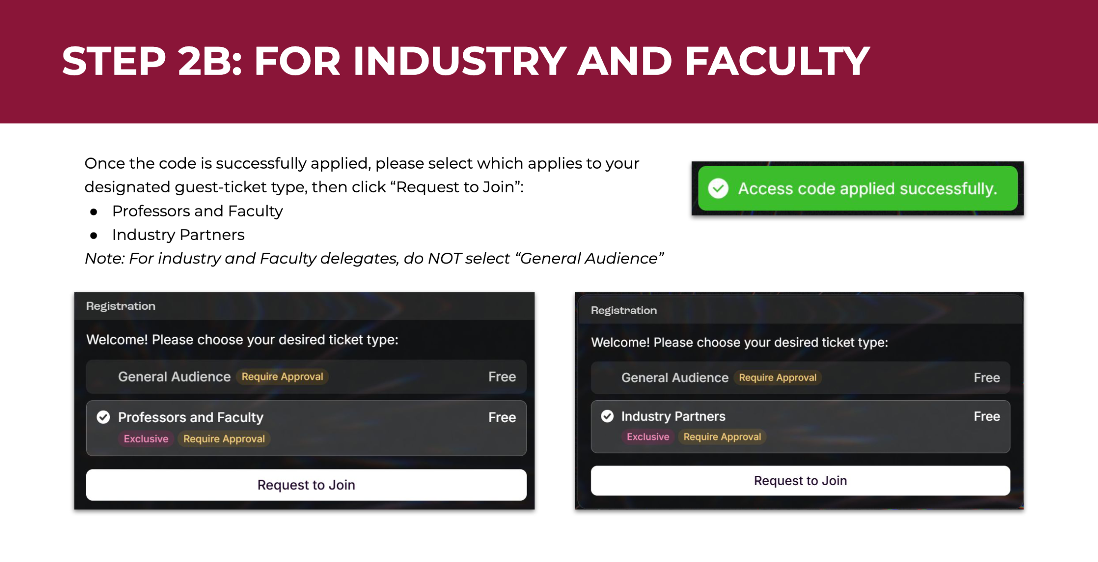
Task: Click the checkmark beside Industry Partners
Action: [607, 416]
